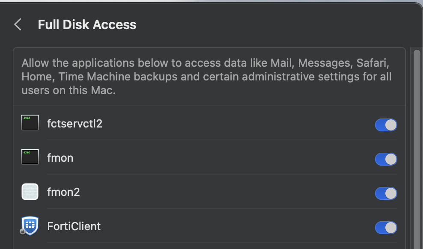Turn off the fmon access switch
The height and width of the screenshot is (249, 423).
[x=386, y=159]
